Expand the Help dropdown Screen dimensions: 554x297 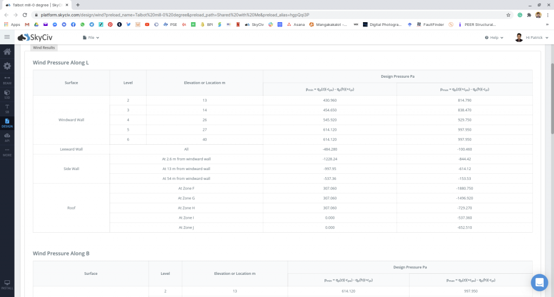[494, 38]
